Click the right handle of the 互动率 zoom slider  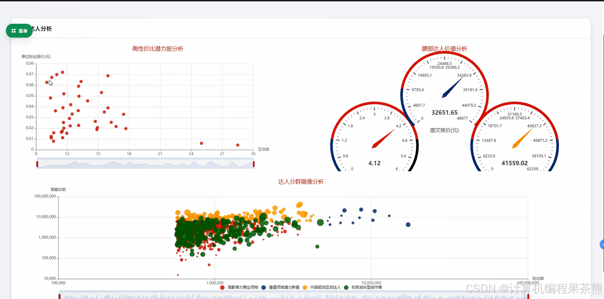(254, 164)
